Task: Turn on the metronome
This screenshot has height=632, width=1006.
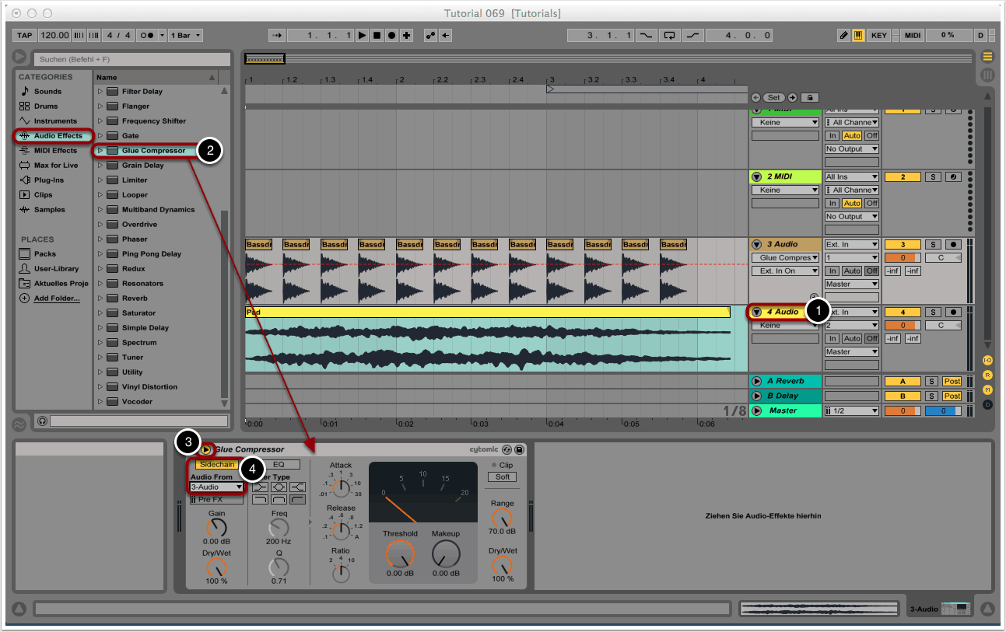Action: pos(146,35)
